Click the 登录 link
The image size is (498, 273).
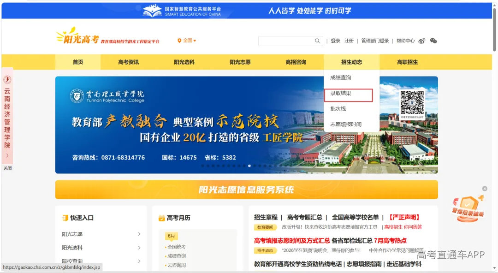(335, 41)
